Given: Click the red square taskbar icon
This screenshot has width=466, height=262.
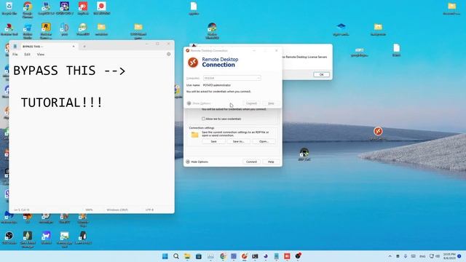Looking at the screenshot, I should (287, 256).
